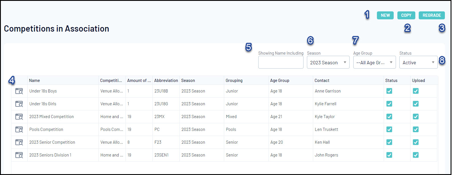
Task: Focus the Showing Name Including field
Action: point(281,62)
